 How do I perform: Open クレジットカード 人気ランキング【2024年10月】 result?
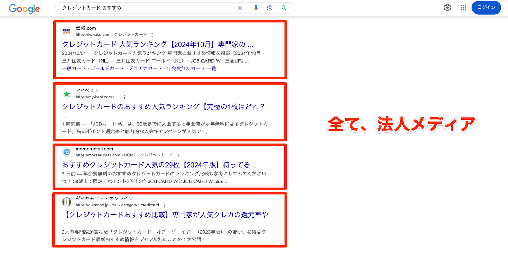click(x=157, y=44)
